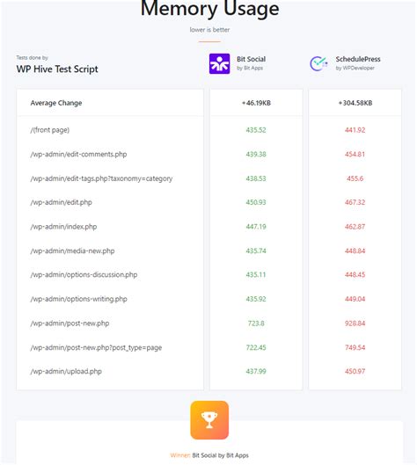
Task: Click the 'by Bit Apps' author text
Action: pos(250,68)
